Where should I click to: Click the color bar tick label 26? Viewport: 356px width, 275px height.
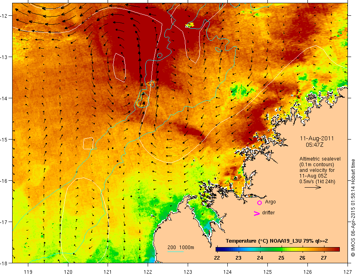coord(303,258)
